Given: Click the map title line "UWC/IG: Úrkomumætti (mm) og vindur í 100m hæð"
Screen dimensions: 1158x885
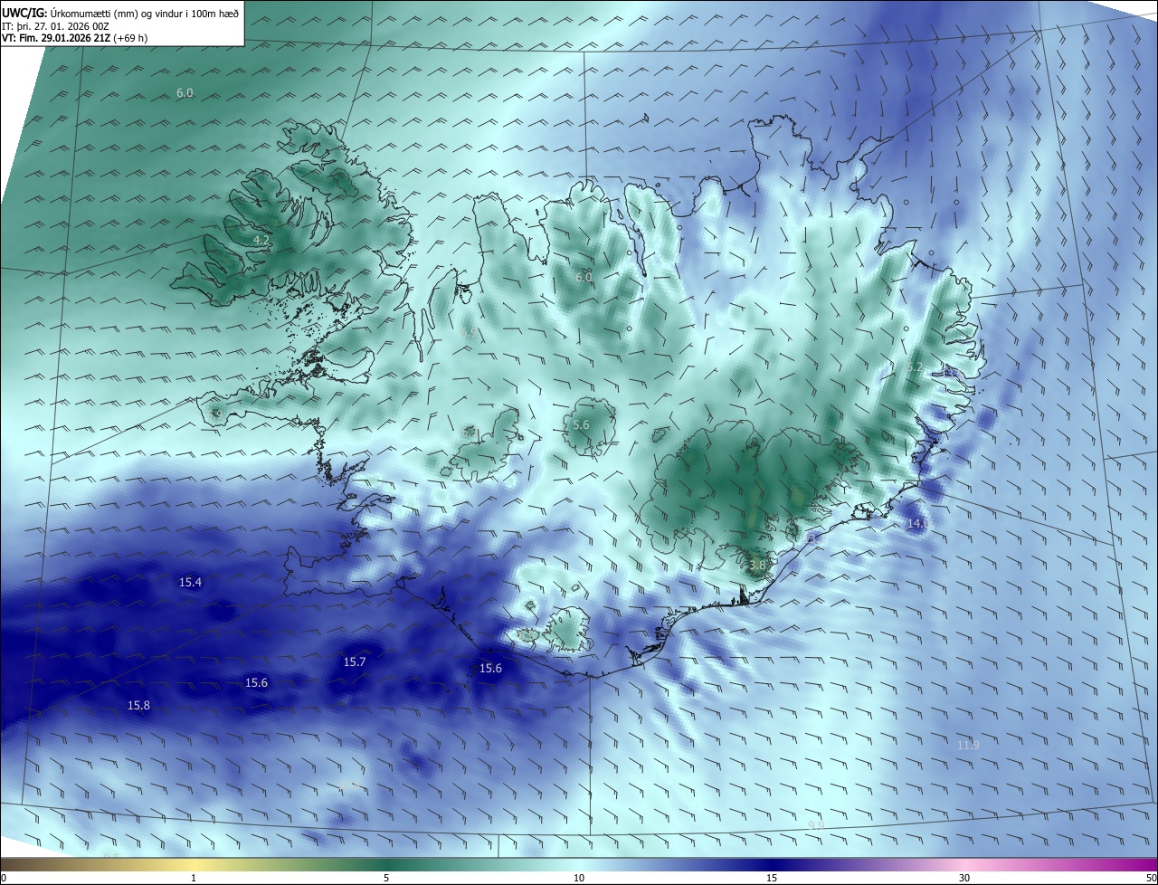Looking at the screenshot, I should tap(120, 13).
